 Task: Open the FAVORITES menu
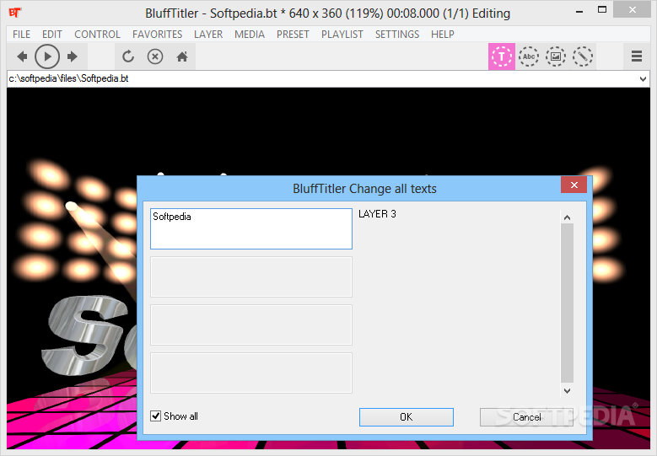click(157, 35)
